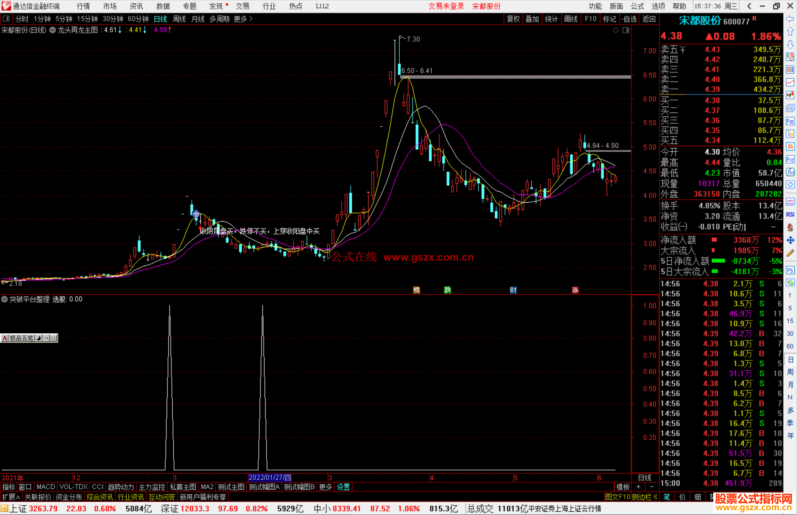Open the 更多 indicators option in bottom tabs
The image size is (797, 515).
[x=325, y=487]
